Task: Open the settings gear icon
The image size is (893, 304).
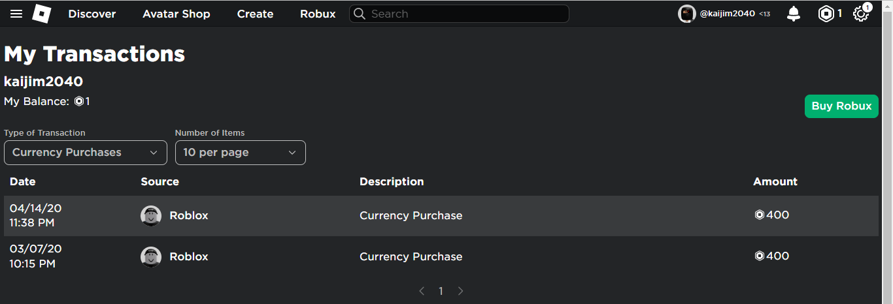Action: click(x=861, y=14)
